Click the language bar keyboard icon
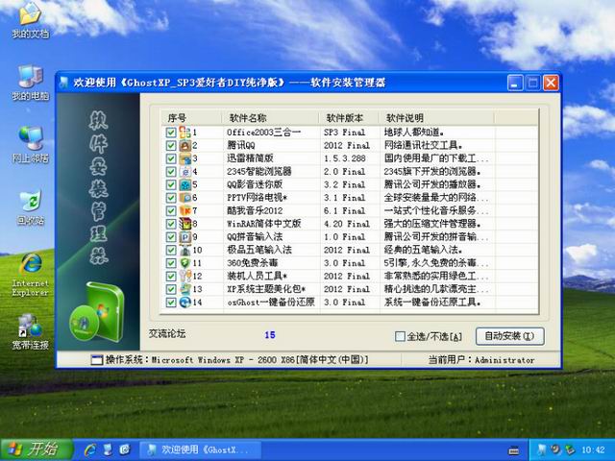This screenshot has height=461, width=615. (513, 450)
